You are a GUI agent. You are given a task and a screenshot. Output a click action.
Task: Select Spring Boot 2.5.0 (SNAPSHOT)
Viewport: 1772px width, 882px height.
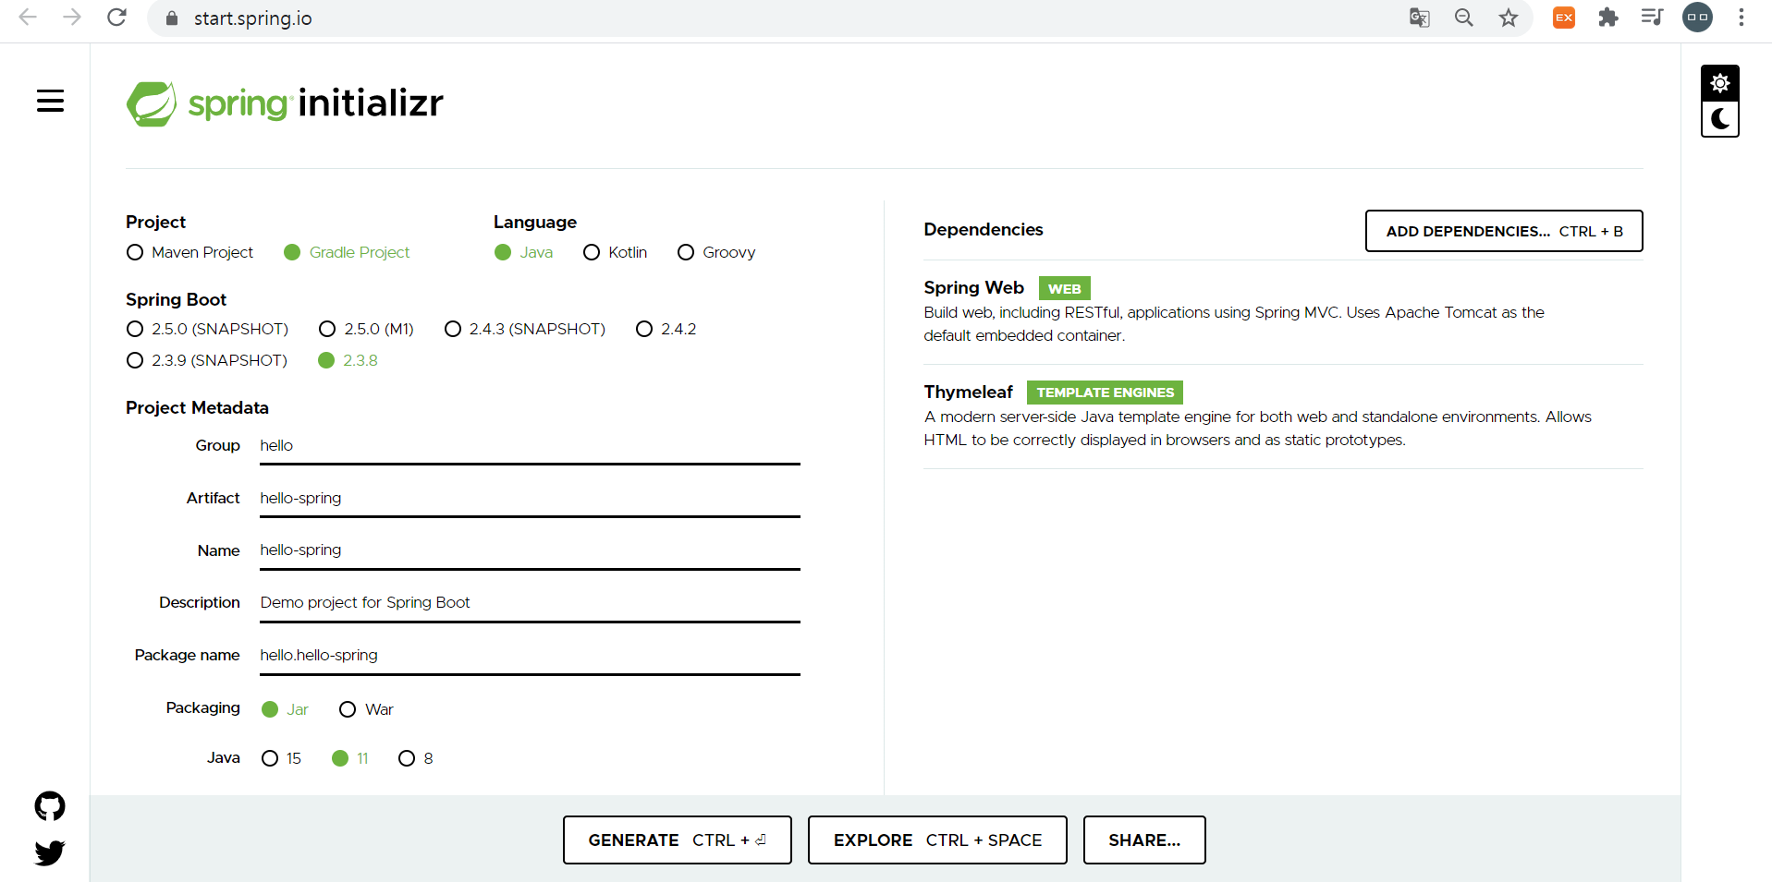click(207, 329)
